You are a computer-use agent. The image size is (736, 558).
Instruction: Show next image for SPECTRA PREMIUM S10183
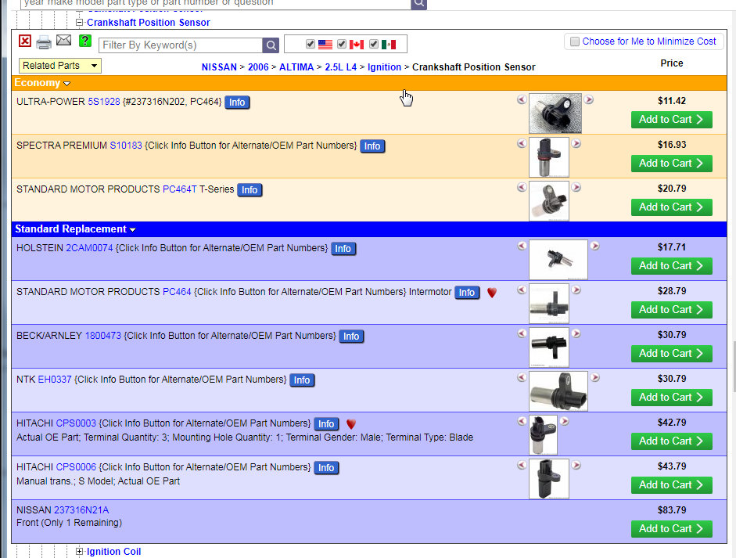[576, 143]
